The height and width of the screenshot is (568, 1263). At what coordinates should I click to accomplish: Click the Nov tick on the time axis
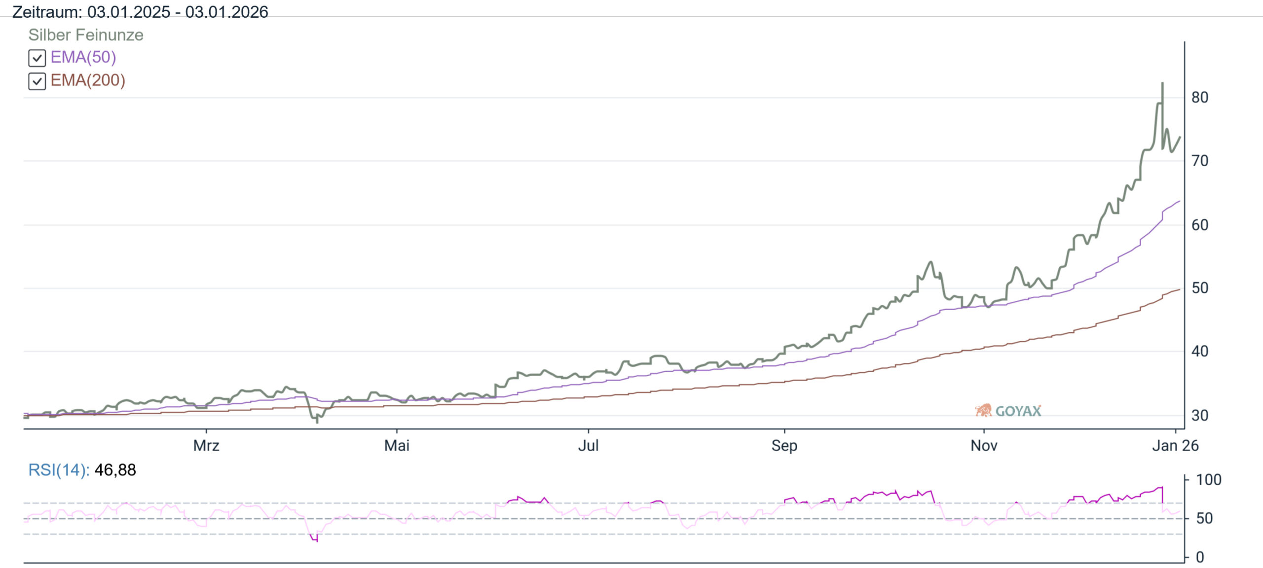[984, 445]
